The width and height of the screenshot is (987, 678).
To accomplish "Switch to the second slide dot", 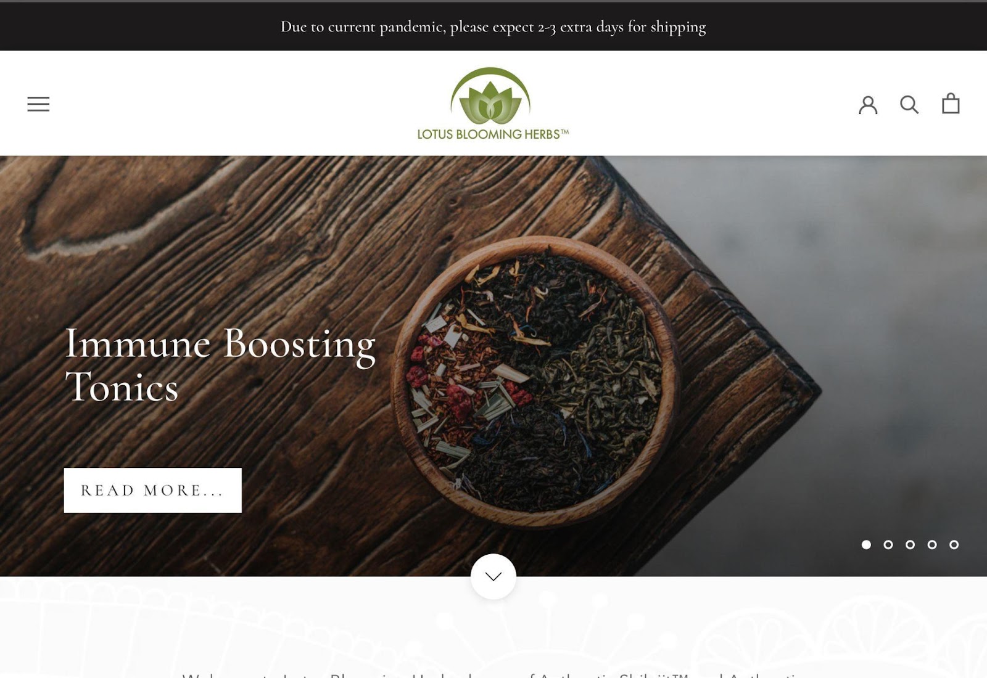I will (x=888, y=544).
